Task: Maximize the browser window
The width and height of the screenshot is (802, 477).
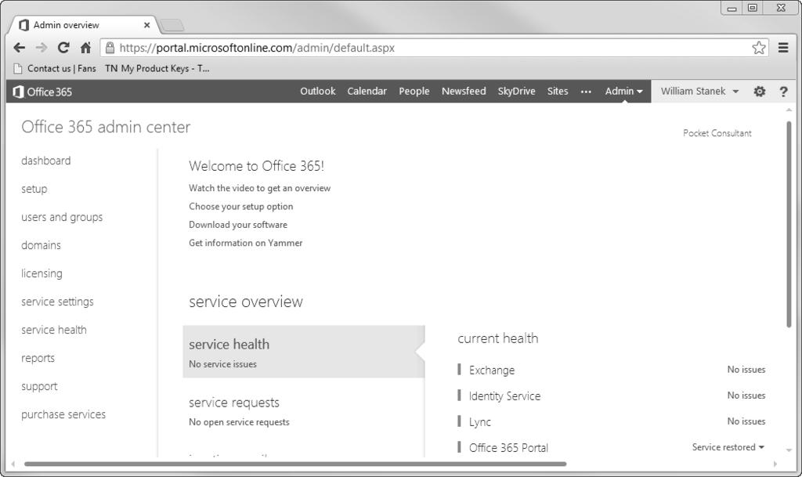Action: (x=753, y=8)
